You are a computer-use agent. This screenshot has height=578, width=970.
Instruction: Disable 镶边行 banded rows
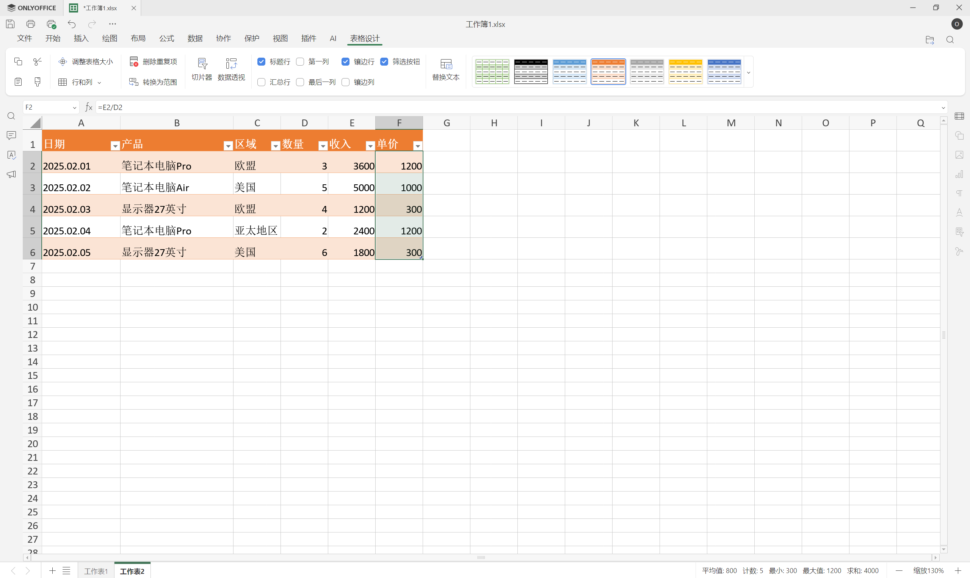coord(345,61)
